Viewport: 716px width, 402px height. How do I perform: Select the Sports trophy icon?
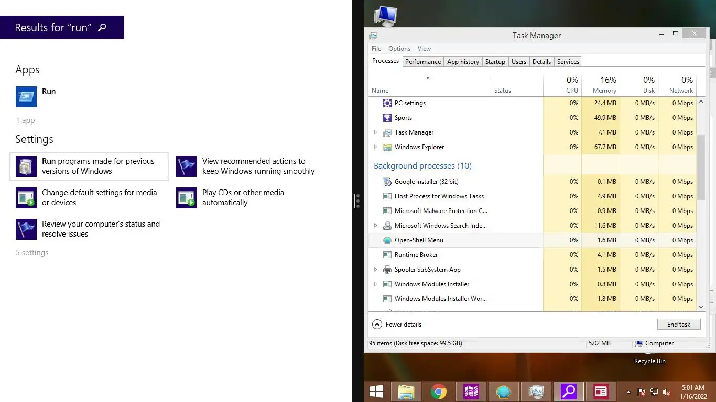click(x=387, y=118)
